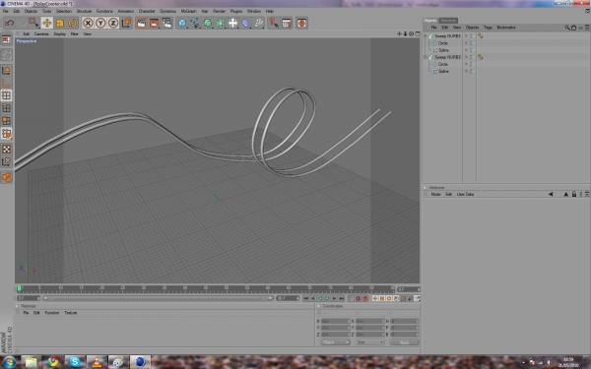591x369 pixels.
Task: Render to Picture Viewer
Action: coord(154,23)
